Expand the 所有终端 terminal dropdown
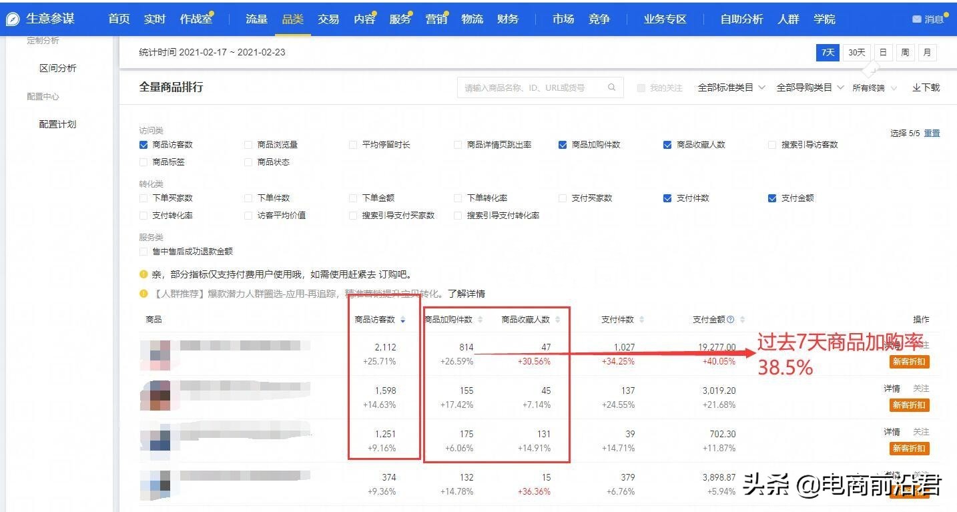Image resolution: width=957 pixels, height=512 pixels. (871, 87)
